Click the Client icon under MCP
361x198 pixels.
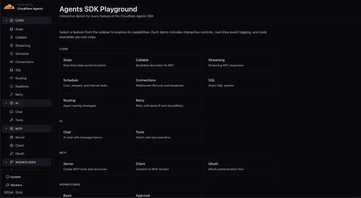[12, 145]
